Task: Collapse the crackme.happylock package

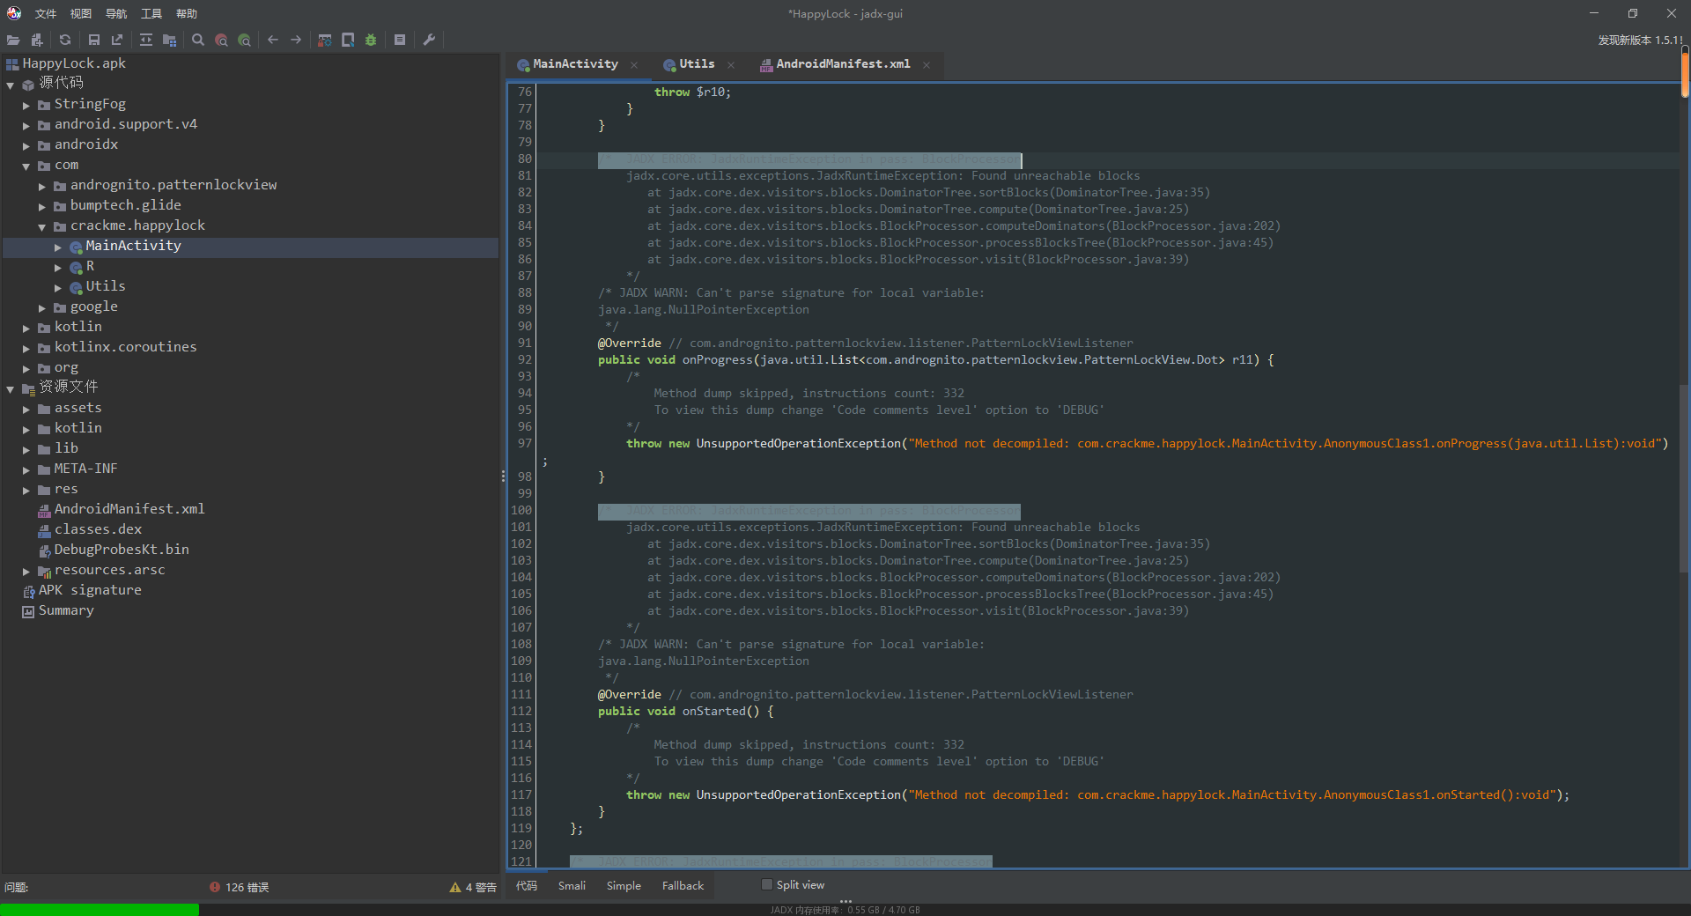Action: coord(42,226)
